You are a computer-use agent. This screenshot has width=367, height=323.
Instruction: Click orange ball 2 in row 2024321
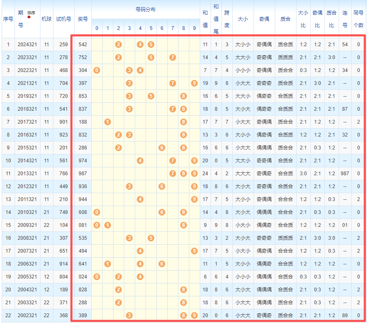point(118,45)
